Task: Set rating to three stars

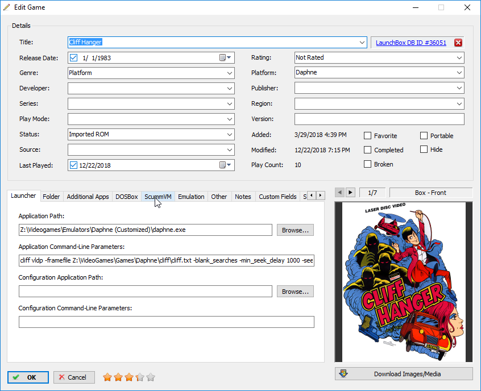Action: click(129, 377)
